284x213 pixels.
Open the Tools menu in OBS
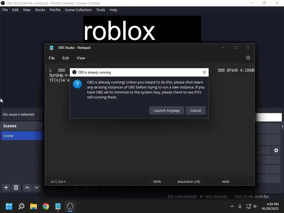pos(100,10)
